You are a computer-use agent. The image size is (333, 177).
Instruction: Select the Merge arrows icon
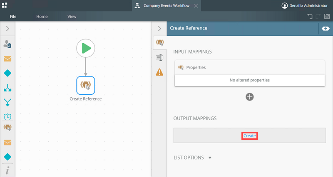point(7,102)
